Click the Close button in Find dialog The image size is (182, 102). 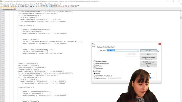[148, 66]
